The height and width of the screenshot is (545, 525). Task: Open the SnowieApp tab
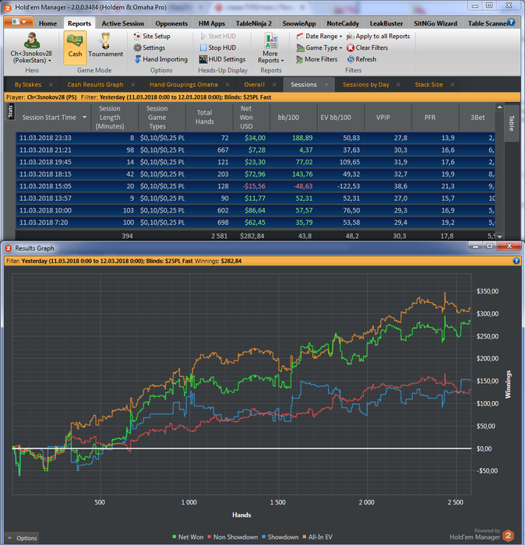tap(299, 23)
